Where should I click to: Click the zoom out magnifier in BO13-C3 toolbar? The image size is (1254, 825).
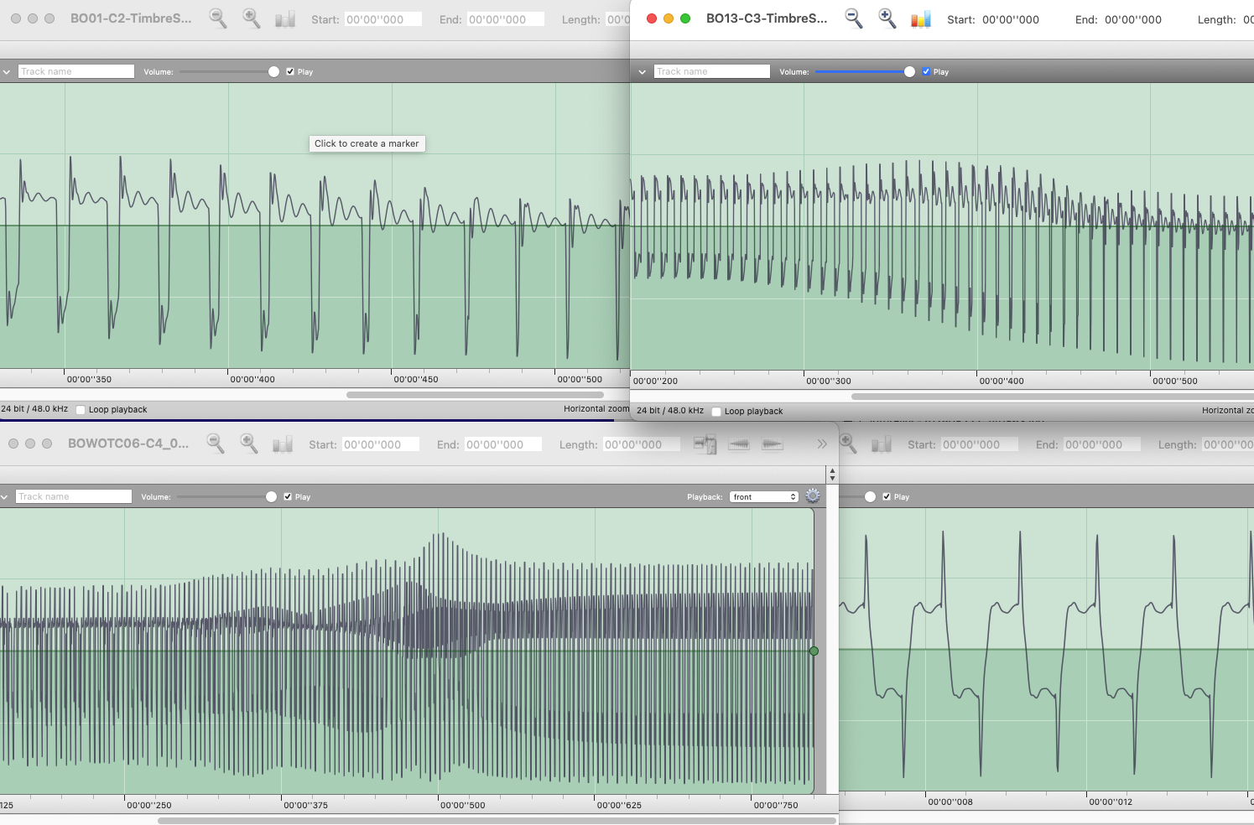coord(854,18)
